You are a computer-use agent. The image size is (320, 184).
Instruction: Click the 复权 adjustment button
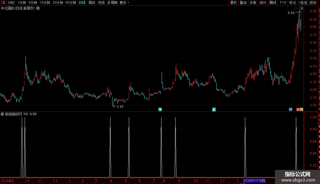point(233,3)
